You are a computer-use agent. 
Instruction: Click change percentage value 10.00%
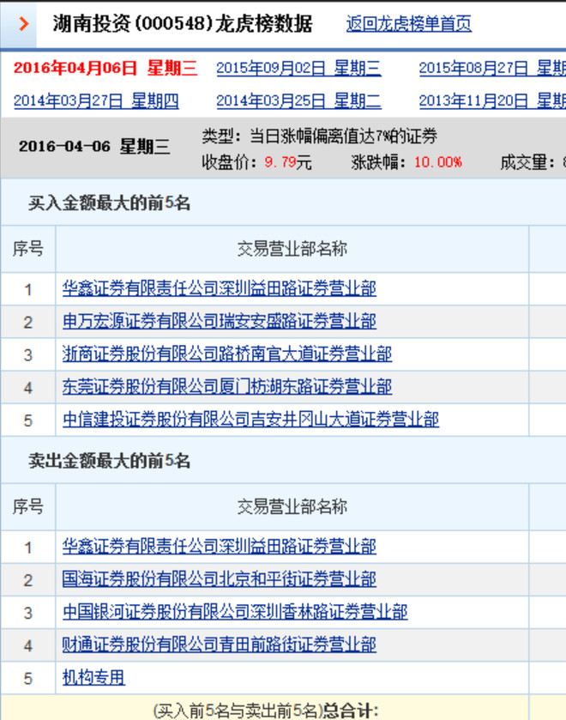438,162
